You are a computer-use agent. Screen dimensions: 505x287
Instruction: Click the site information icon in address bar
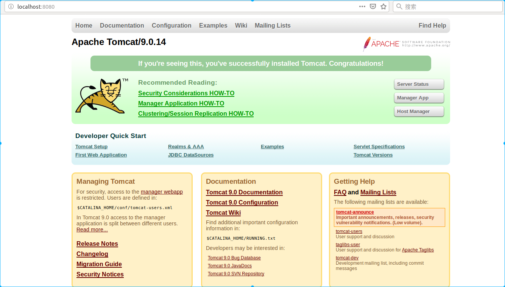pyautogui.click(x=11, y=6)
